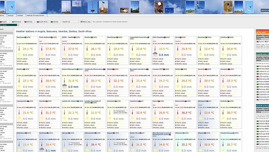Switch to Block view

[86, 22]
